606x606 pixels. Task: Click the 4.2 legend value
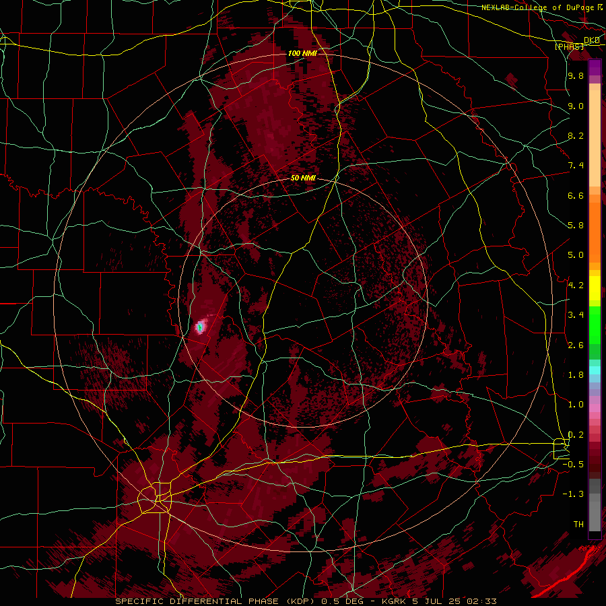pos(576,285)
